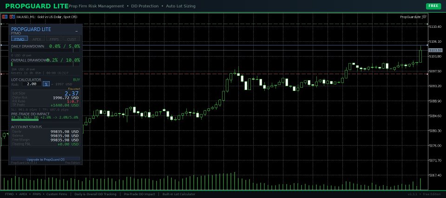Click the Pre-Trade DD Impact footer text

[x=139, y=194]
